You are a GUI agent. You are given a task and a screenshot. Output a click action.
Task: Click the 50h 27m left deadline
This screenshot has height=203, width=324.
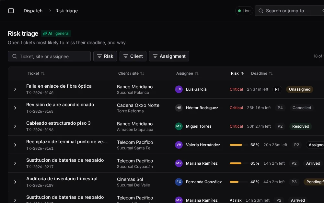(259, 126)
